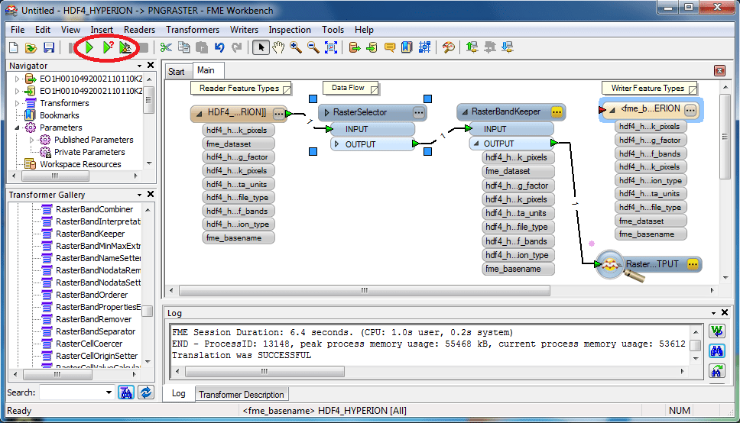The image size is (740, 423).
Task: Refresh the transformer gallery search results
Action: pyautogui.click(x=146, y=392)
